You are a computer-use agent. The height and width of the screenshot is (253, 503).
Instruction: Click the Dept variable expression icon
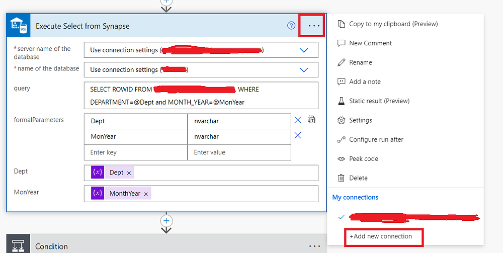(x=98, y=173)
